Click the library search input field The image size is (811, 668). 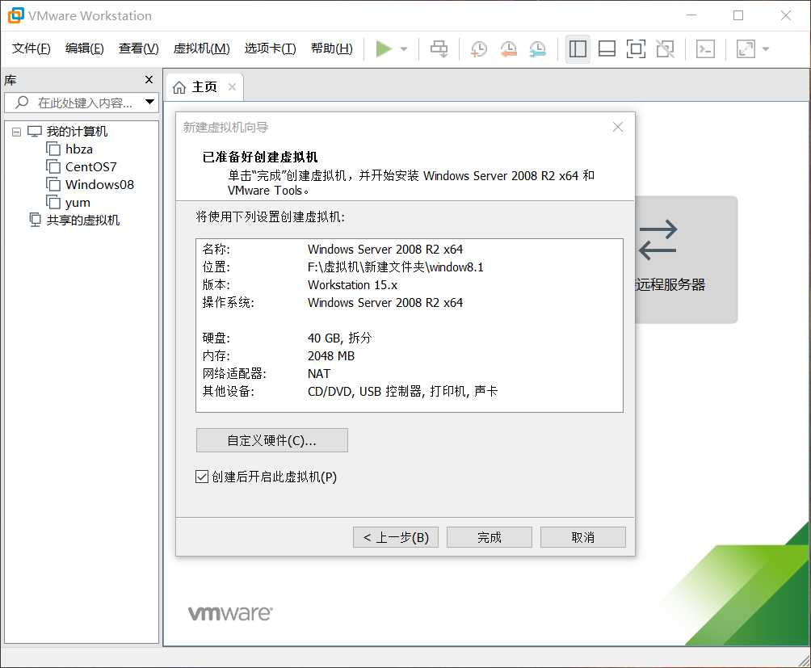pos(82,103)
